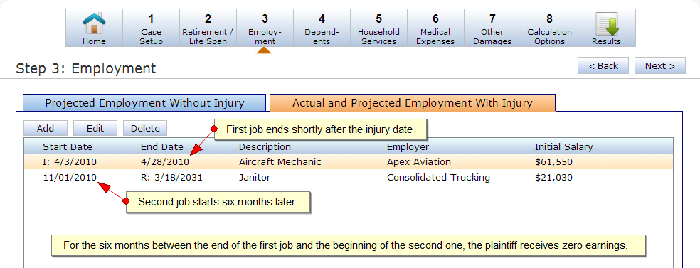
Task: Switch to Projected Employment Without Injury tab
Action: point(144,103)
